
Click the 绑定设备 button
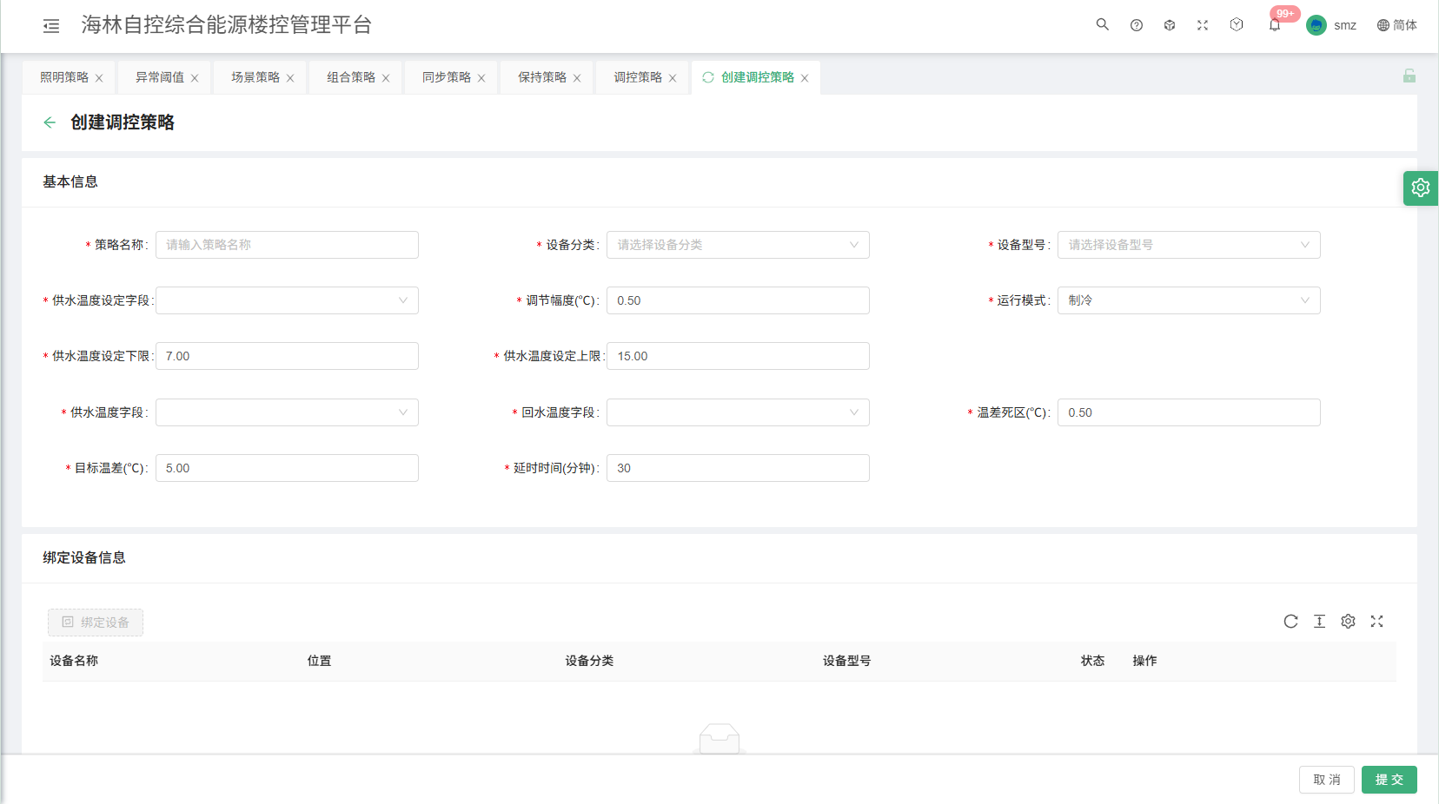tap(96, 623)
